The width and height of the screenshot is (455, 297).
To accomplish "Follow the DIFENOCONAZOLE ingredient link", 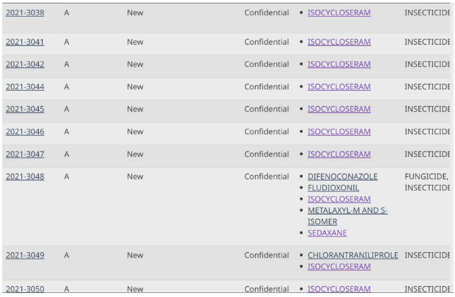I will (x=342, y=176).
